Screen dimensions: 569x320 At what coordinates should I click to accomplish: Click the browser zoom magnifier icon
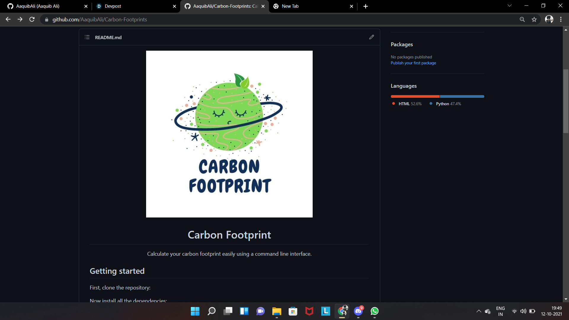click(x=522, y=20)
